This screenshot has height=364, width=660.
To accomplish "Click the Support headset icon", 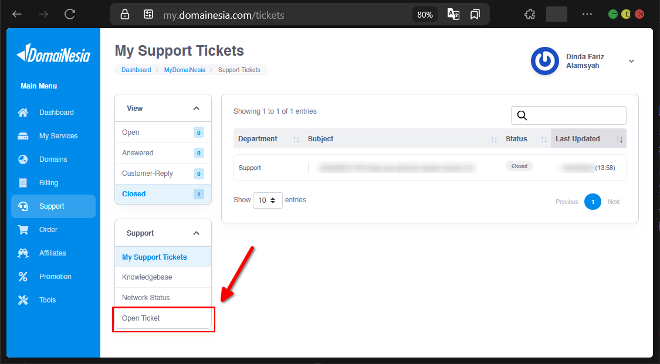I will 23,206.
